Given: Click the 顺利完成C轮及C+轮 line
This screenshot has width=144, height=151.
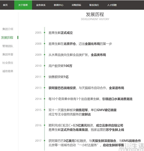Looking at the screenshot, I should (86, 125).
